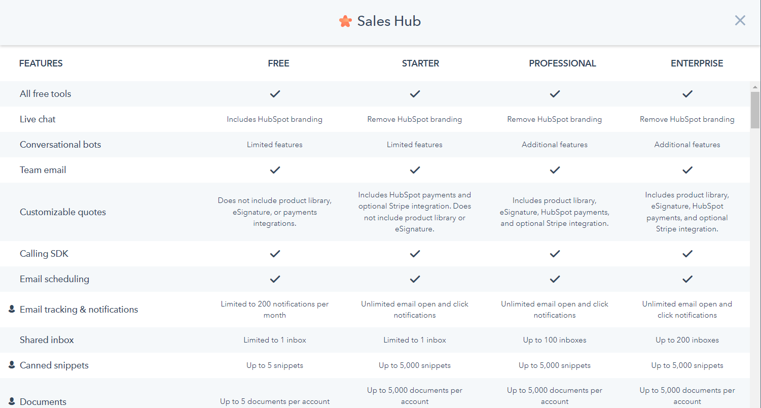Click the scrollbar up arrow
Image resolution: width=761 pixels, height=408 pixels.
coord(755,87)
